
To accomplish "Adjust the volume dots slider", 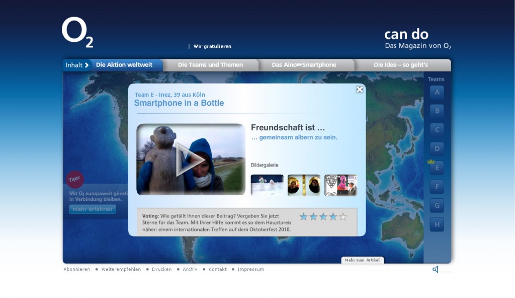I will (x=447, y=272).
